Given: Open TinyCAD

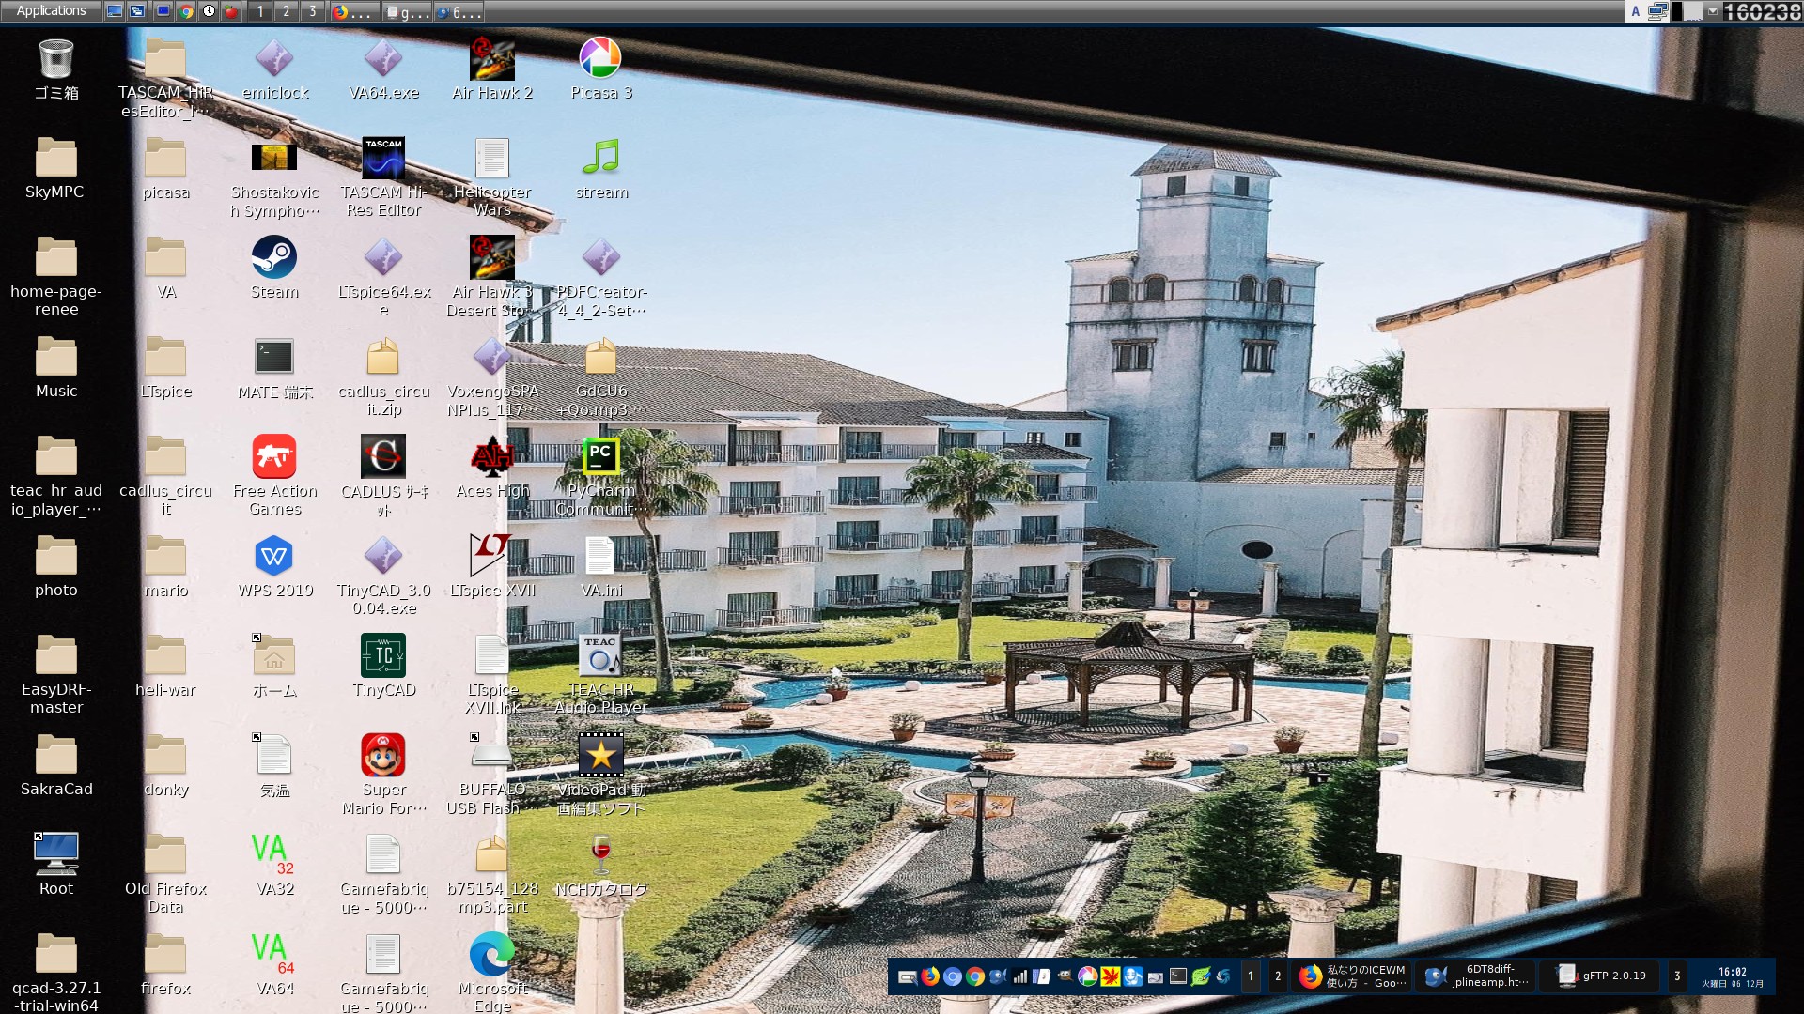Looking at the screenshot, I should pos(382,657).
